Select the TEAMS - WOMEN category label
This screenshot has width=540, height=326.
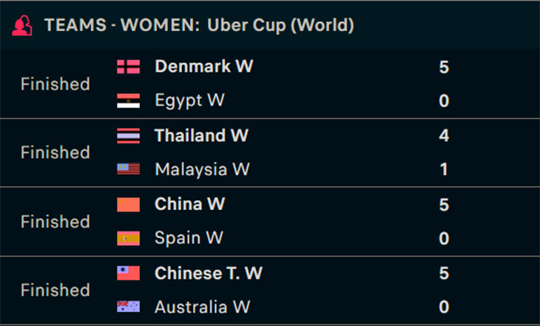pyautogui.click(x=122, y=25)
